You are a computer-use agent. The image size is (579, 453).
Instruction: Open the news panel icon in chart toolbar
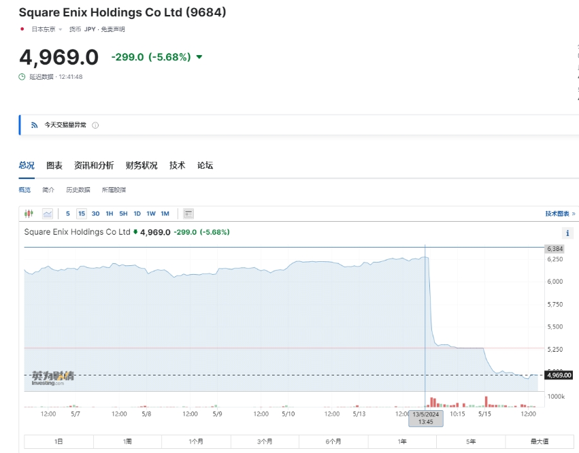188,214
